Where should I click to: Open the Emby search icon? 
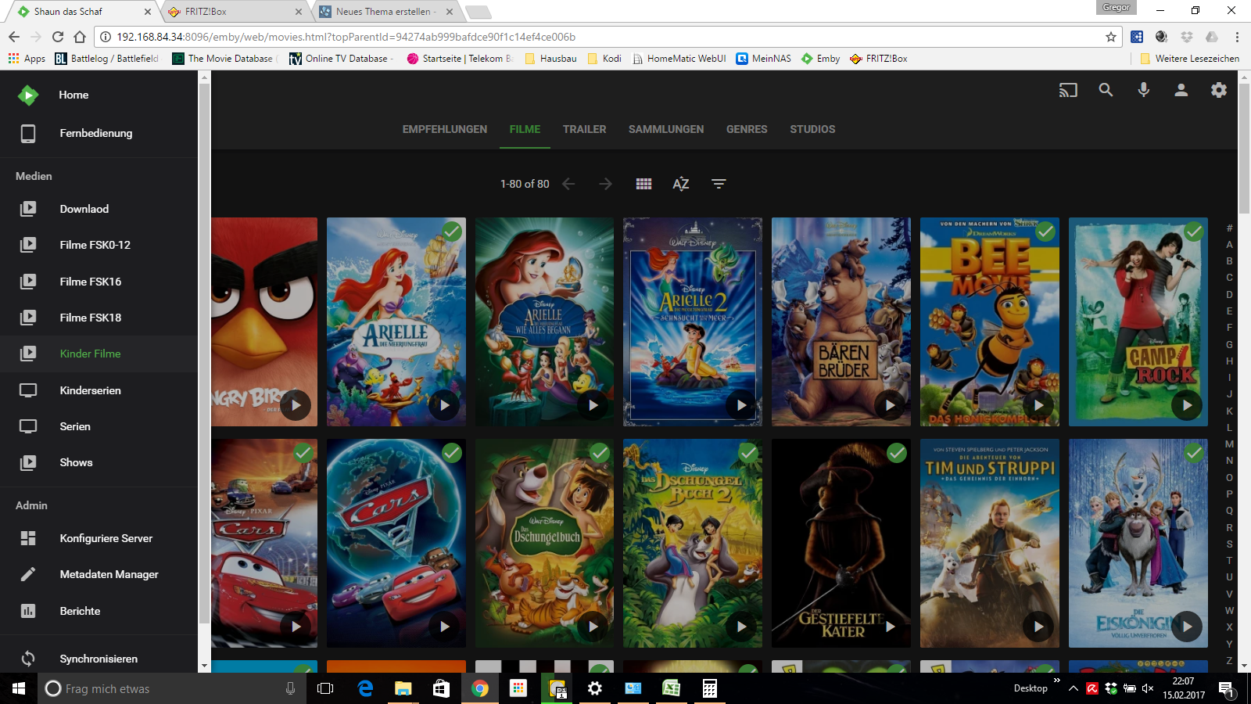pyautogui.click(x=1106, y=90)
